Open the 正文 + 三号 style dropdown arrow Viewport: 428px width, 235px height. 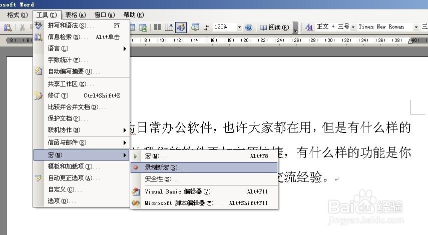pyautogui.click(x=353, y=27)
